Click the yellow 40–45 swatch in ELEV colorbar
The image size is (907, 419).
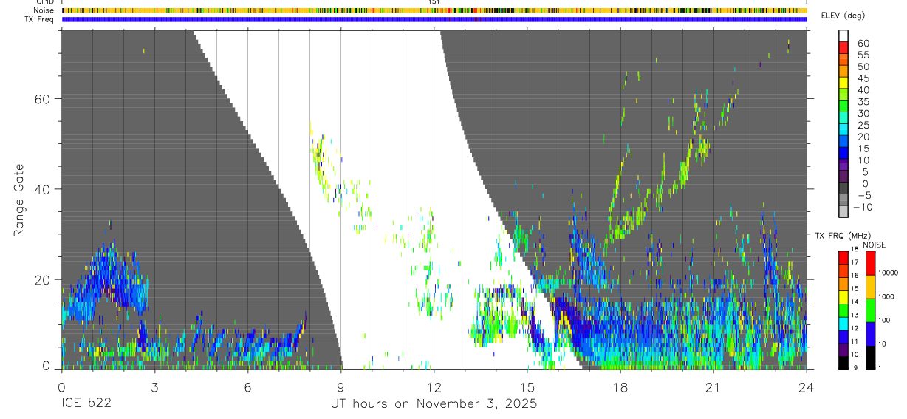pyautogui.click(x=843, y=83)
